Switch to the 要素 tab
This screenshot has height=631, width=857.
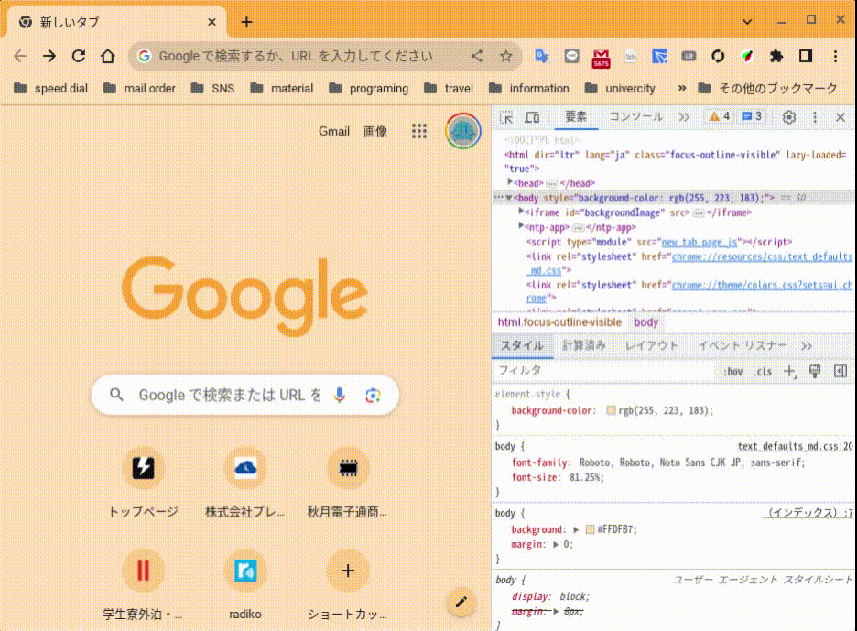point(576,117)
